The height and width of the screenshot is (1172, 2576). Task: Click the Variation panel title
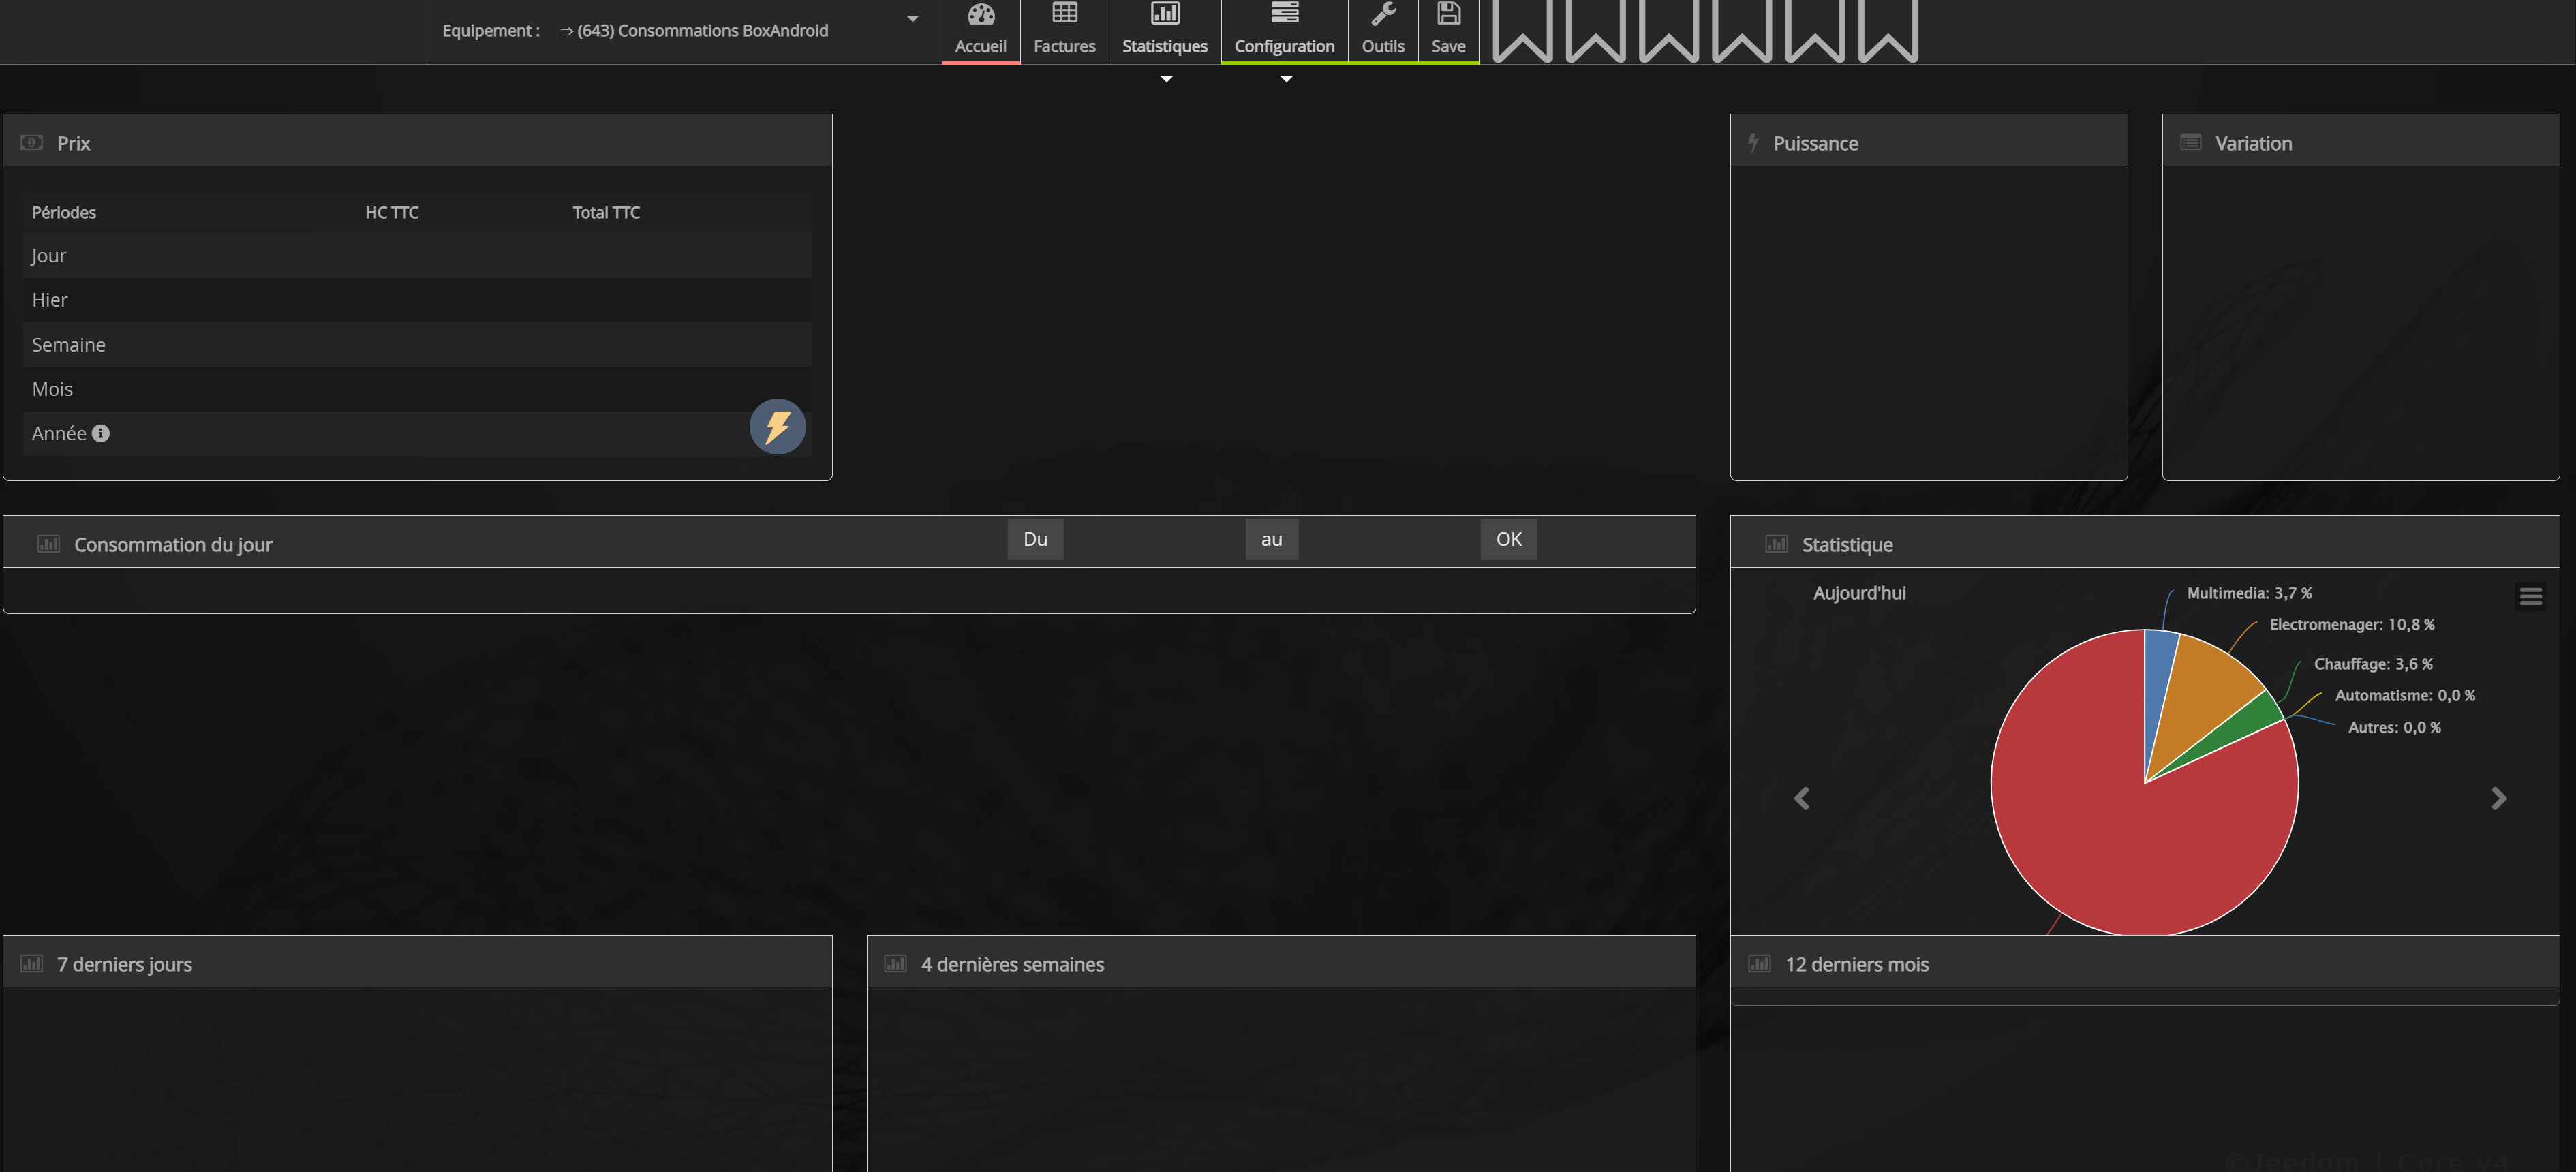pyautogui.click(x=2253, y=143)
